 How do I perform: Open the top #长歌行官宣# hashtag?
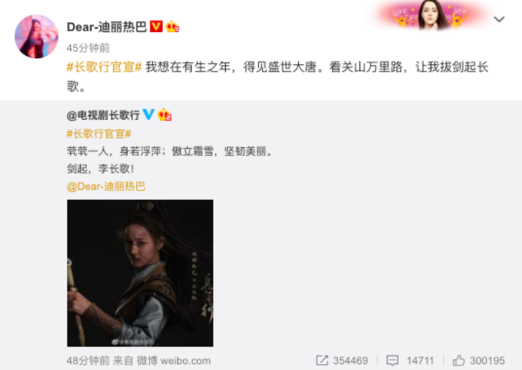(104, 67)
